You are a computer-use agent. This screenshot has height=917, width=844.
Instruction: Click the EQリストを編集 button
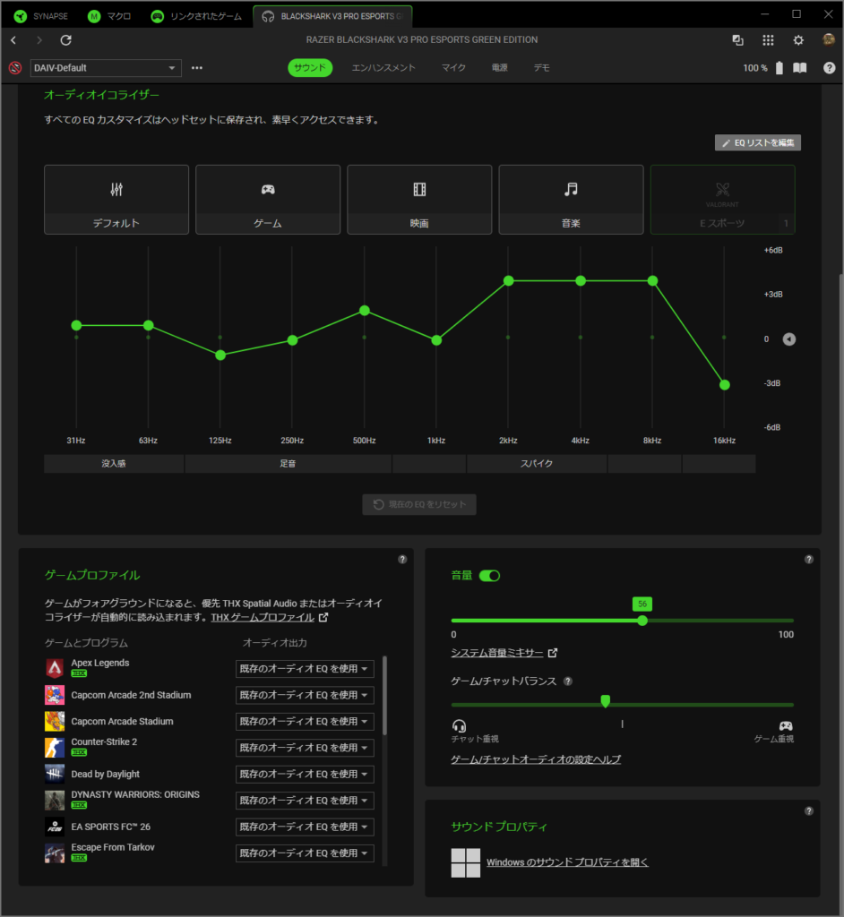[x=758, y=142]
